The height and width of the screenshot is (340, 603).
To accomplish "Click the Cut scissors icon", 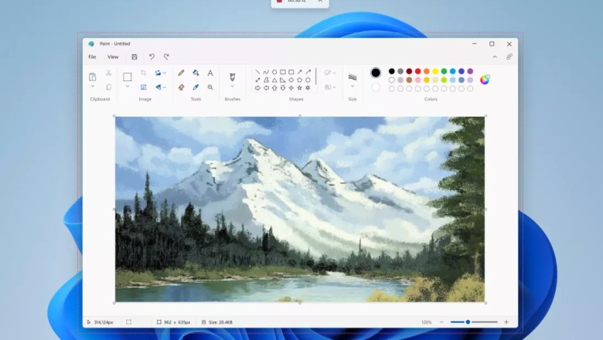I will point(108,73).
